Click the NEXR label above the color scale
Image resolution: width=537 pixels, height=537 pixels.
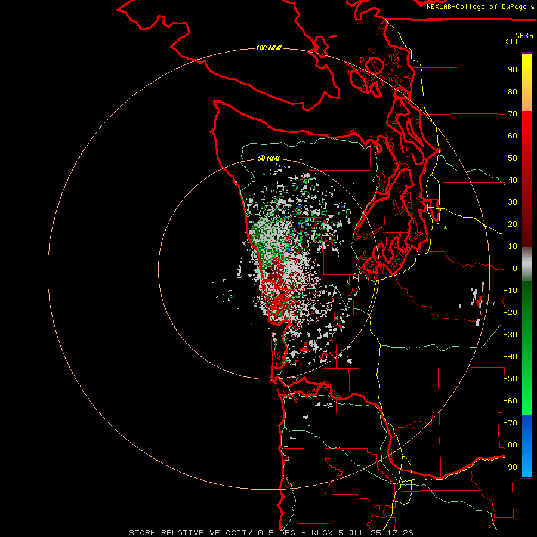(x=524, y=36)
